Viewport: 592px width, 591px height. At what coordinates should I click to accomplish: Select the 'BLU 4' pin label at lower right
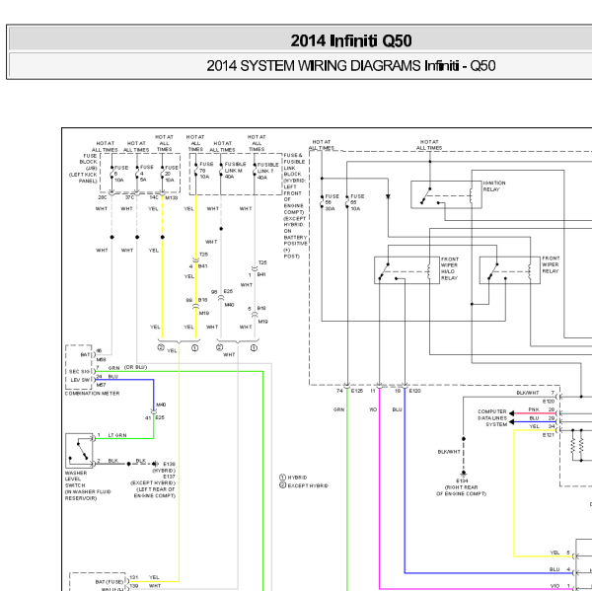(x=559, y=569)
